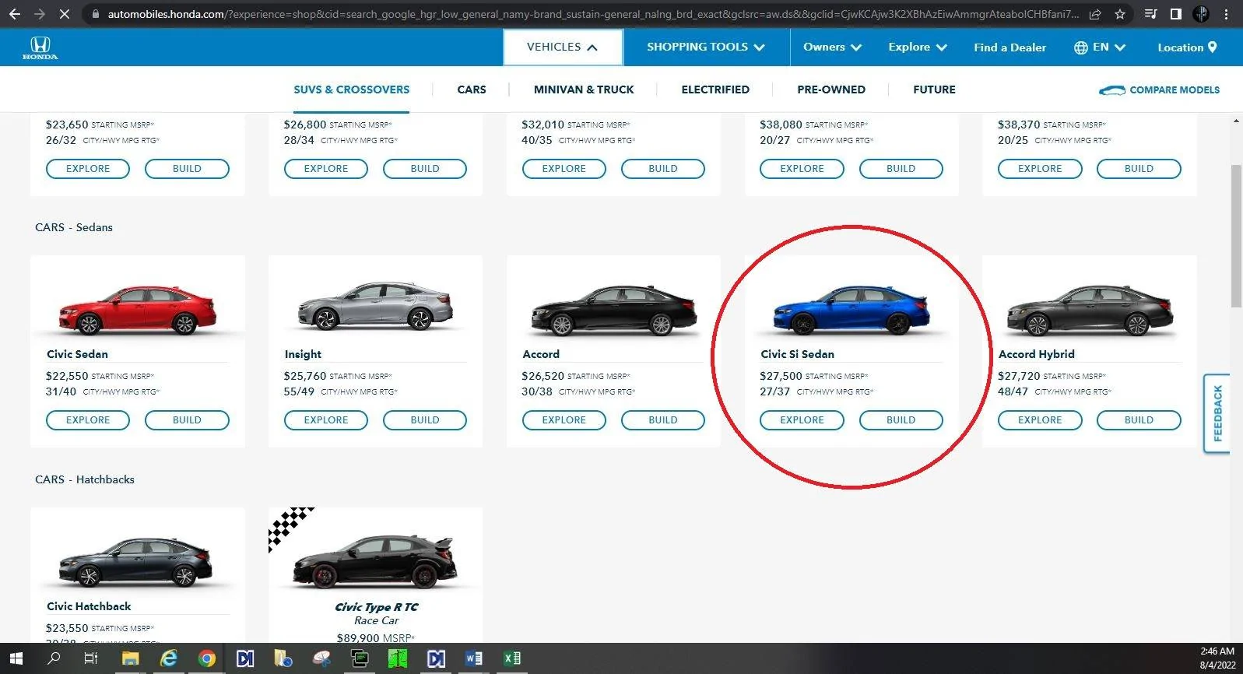Open File Explorer from the taskbar
Screen dimensions: 1243x674
pos(129,658)
